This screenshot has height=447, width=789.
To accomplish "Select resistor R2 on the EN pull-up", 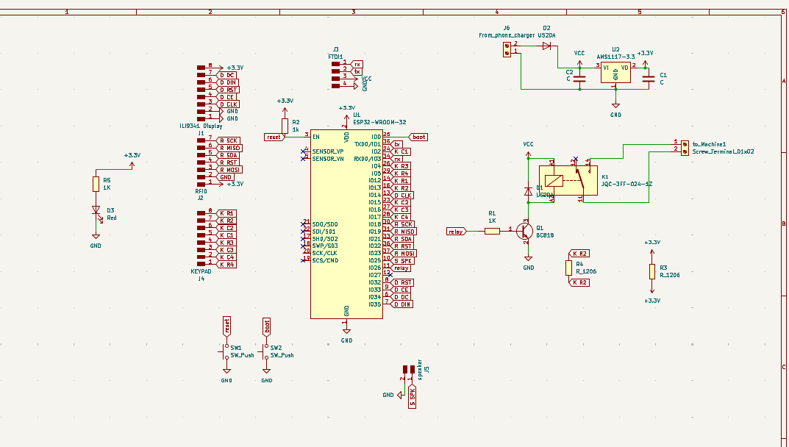I will [x=285, y=126].
